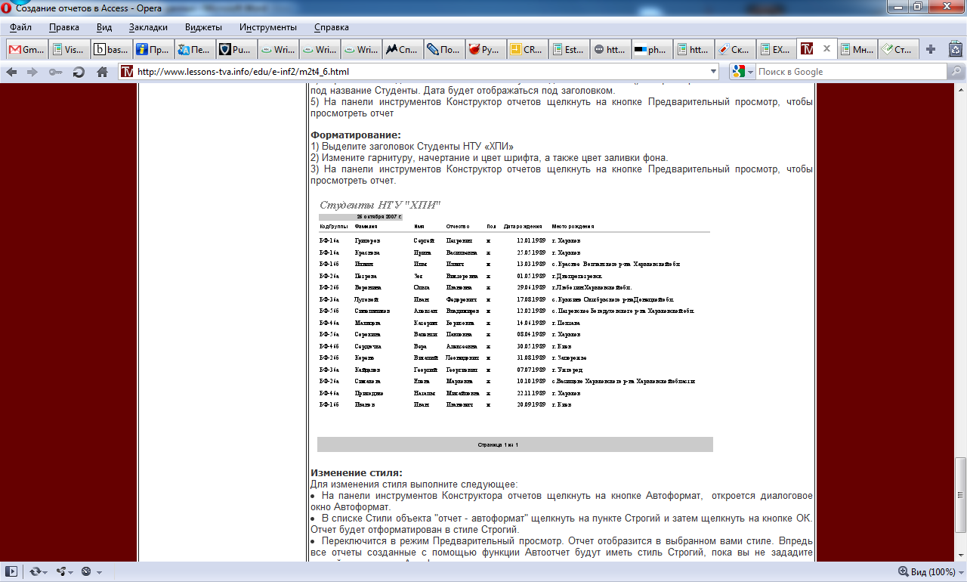Screen dimensions: 967x582
Task: Switch to the По... tab
Action: coord(444,50)
